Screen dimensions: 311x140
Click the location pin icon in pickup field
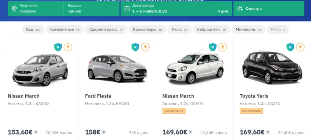14,9
